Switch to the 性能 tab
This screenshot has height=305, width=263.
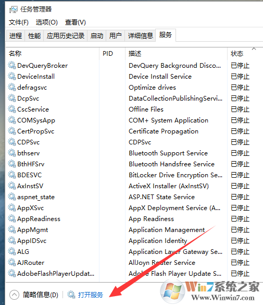pyautogui.click(x=34, y=36)
